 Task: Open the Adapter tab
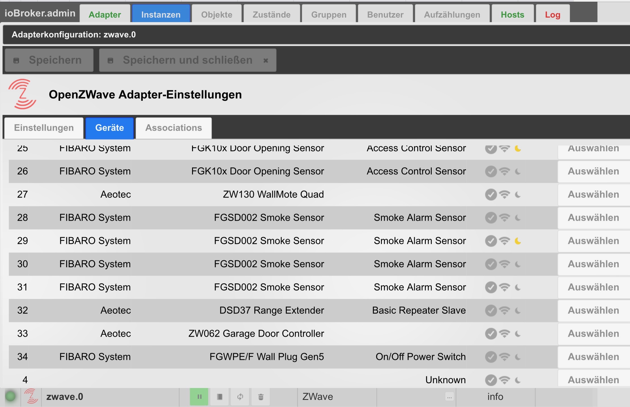point(105,14)
